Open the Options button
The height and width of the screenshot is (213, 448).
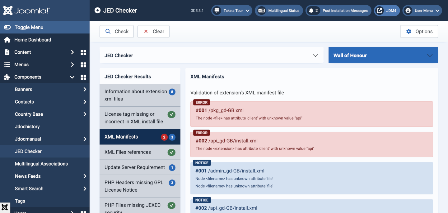(419, 31)
